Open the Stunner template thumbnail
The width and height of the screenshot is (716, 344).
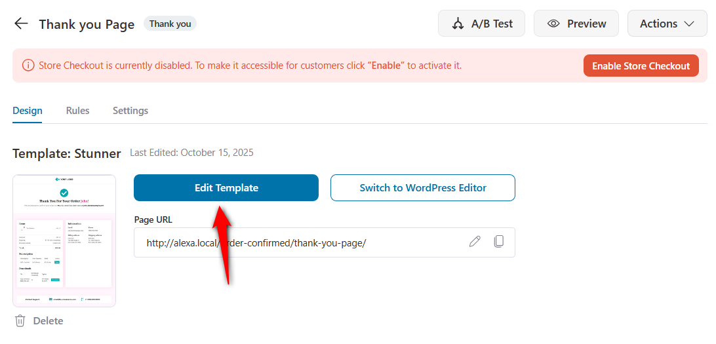click(64, 240)
